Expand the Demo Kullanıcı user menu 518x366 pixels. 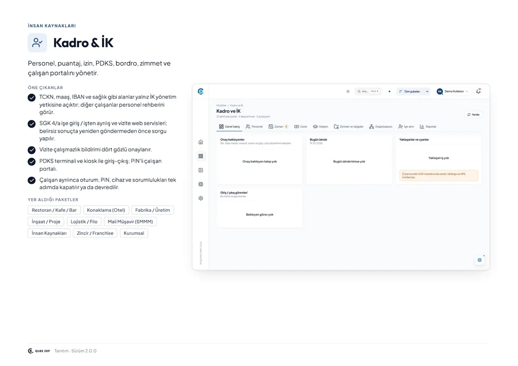coord(452,91)
